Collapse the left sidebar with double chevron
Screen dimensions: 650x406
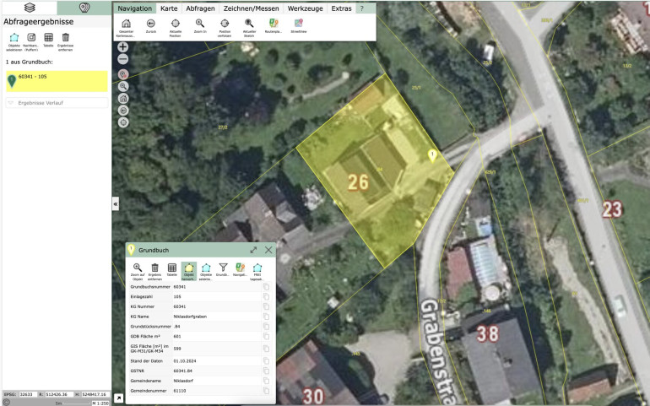116,203
